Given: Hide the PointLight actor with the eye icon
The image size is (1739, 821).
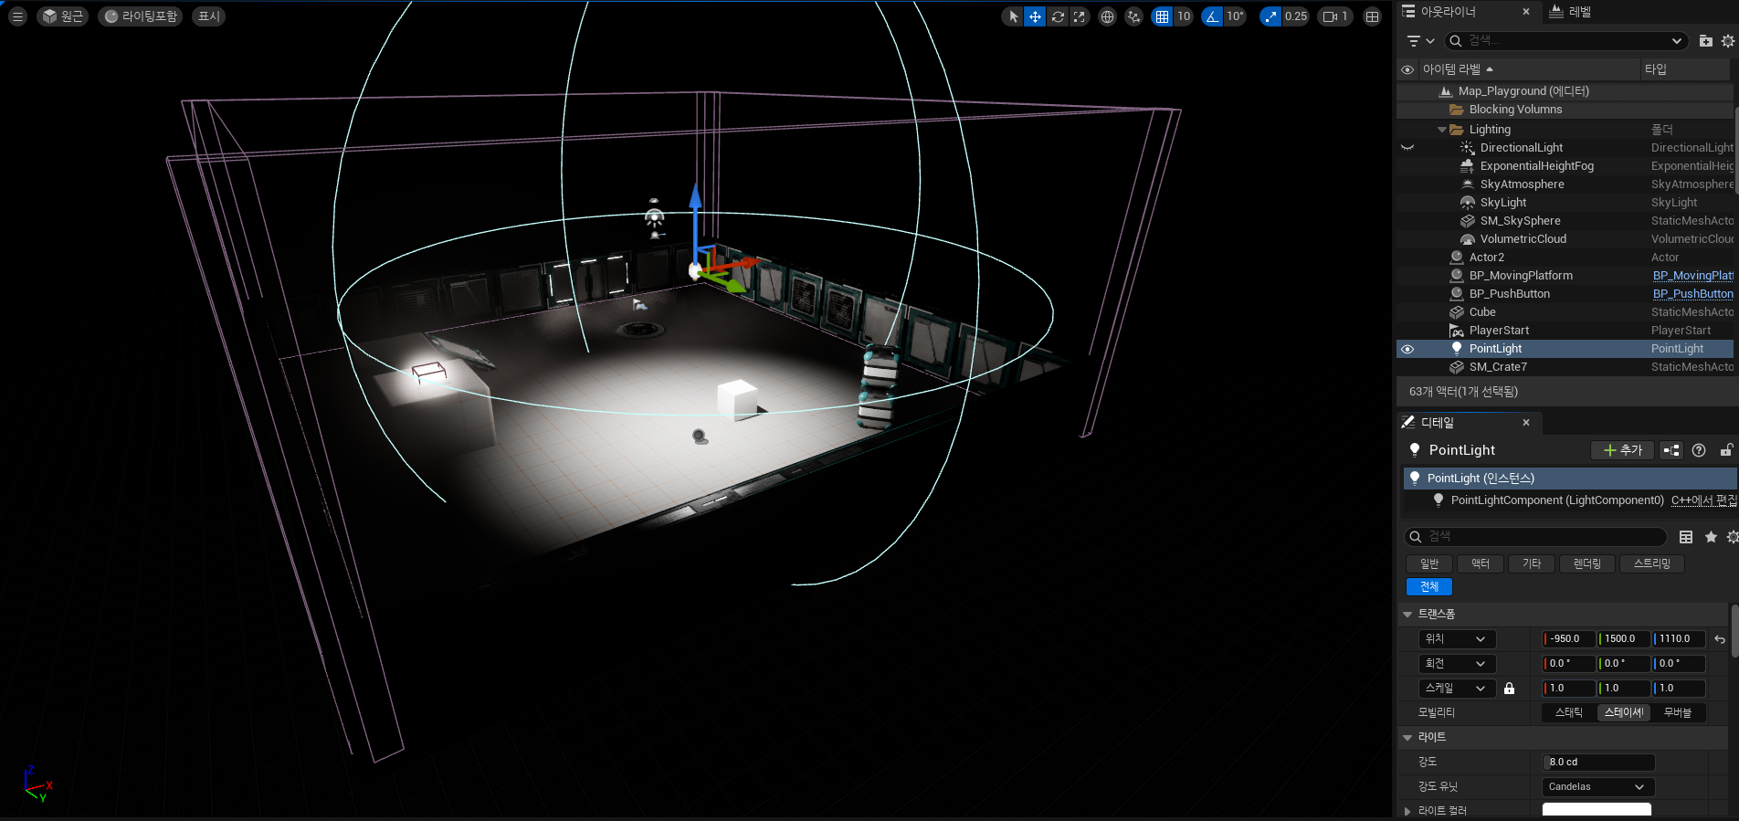Looking at the screenshot, I should (x=1407, y=349).
